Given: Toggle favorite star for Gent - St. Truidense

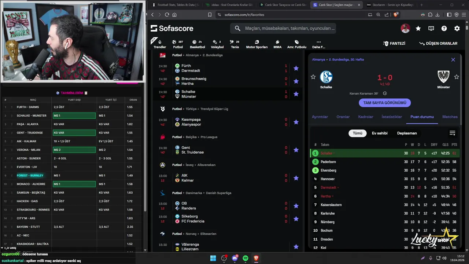Looking at the screenshot, I should point(296,150).
